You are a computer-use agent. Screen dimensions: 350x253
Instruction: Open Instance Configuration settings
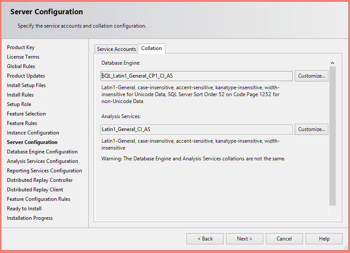pyautogui.click(x=33, y=132)
